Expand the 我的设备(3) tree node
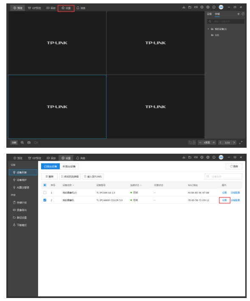 pos(208,29)
